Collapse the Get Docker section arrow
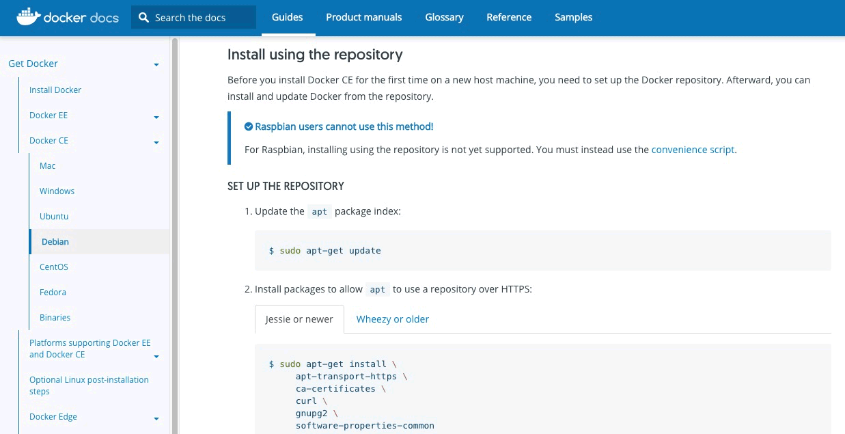This screenshot has height=434, width=845. (x=156, y=65)
